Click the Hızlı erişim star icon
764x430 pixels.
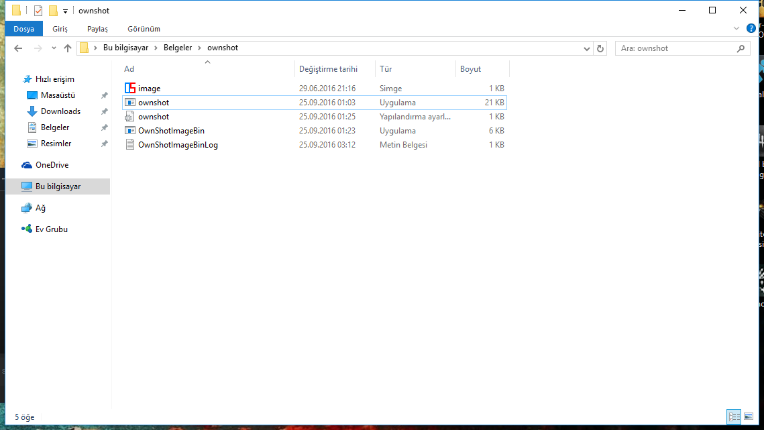tap(28, 79)
